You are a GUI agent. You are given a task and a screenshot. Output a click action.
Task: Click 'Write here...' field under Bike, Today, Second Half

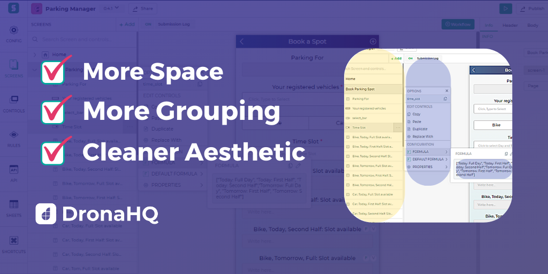point(307,241)
